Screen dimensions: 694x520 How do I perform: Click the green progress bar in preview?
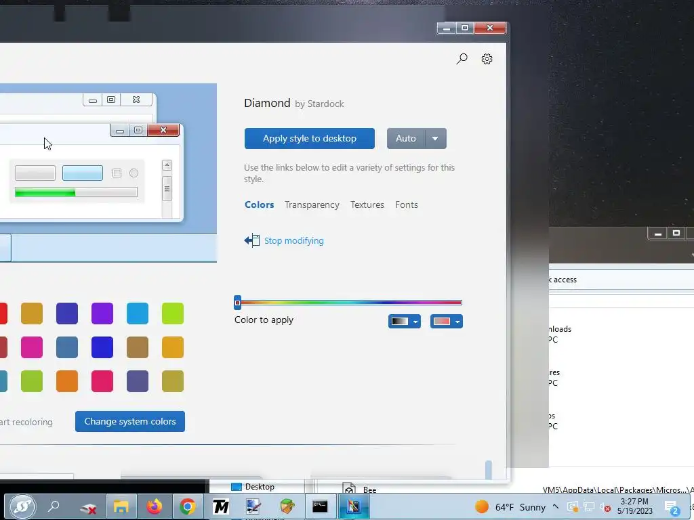coord(76,192)
